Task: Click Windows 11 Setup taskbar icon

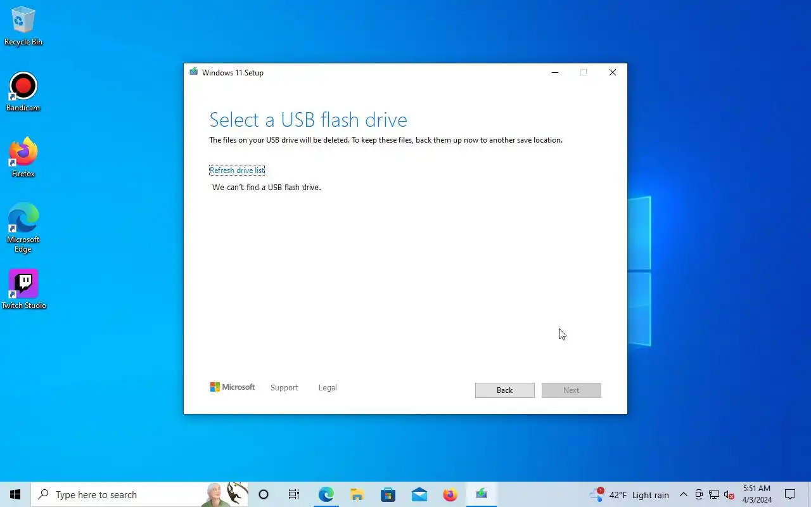Action: pyautogui.click(x=482, y=494)
